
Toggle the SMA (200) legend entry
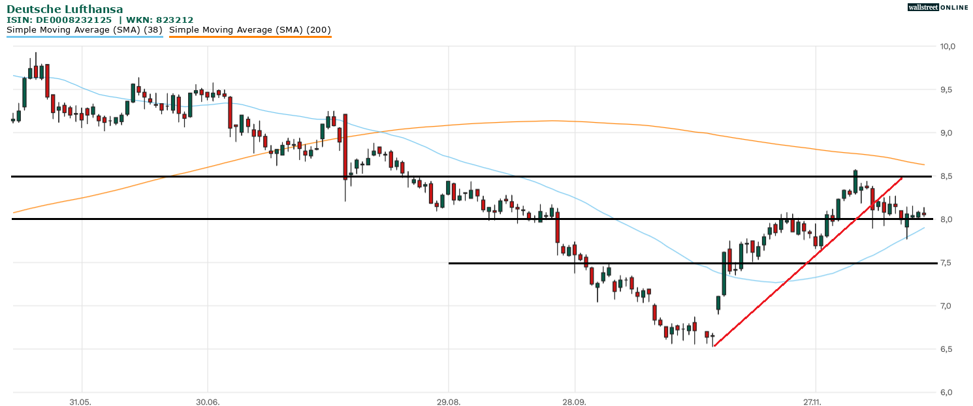[x=250, y=30]
